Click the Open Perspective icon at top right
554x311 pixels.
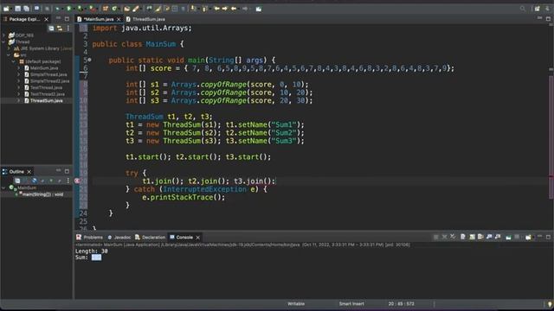[x=537, y=9]
